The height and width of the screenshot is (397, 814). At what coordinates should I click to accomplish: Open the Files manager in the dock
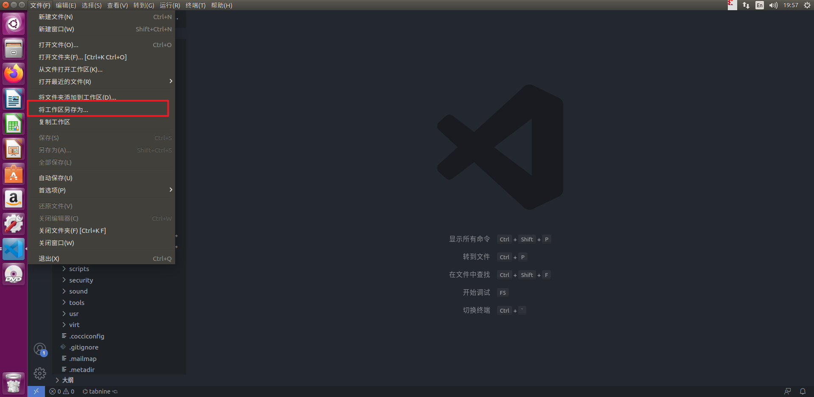[14, 49]
